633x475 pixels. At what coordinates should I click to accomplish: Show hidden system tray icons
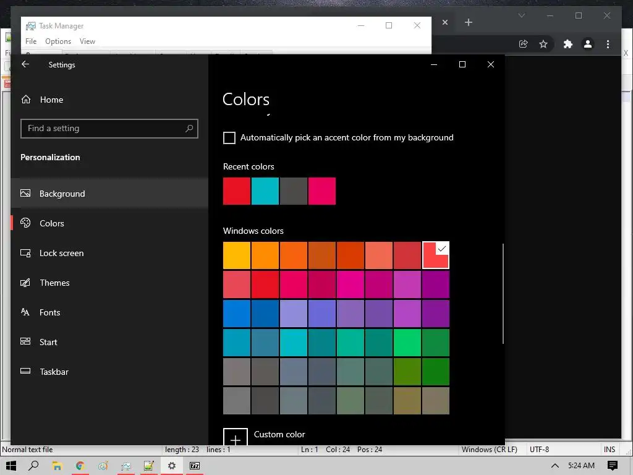click(555, 466)
